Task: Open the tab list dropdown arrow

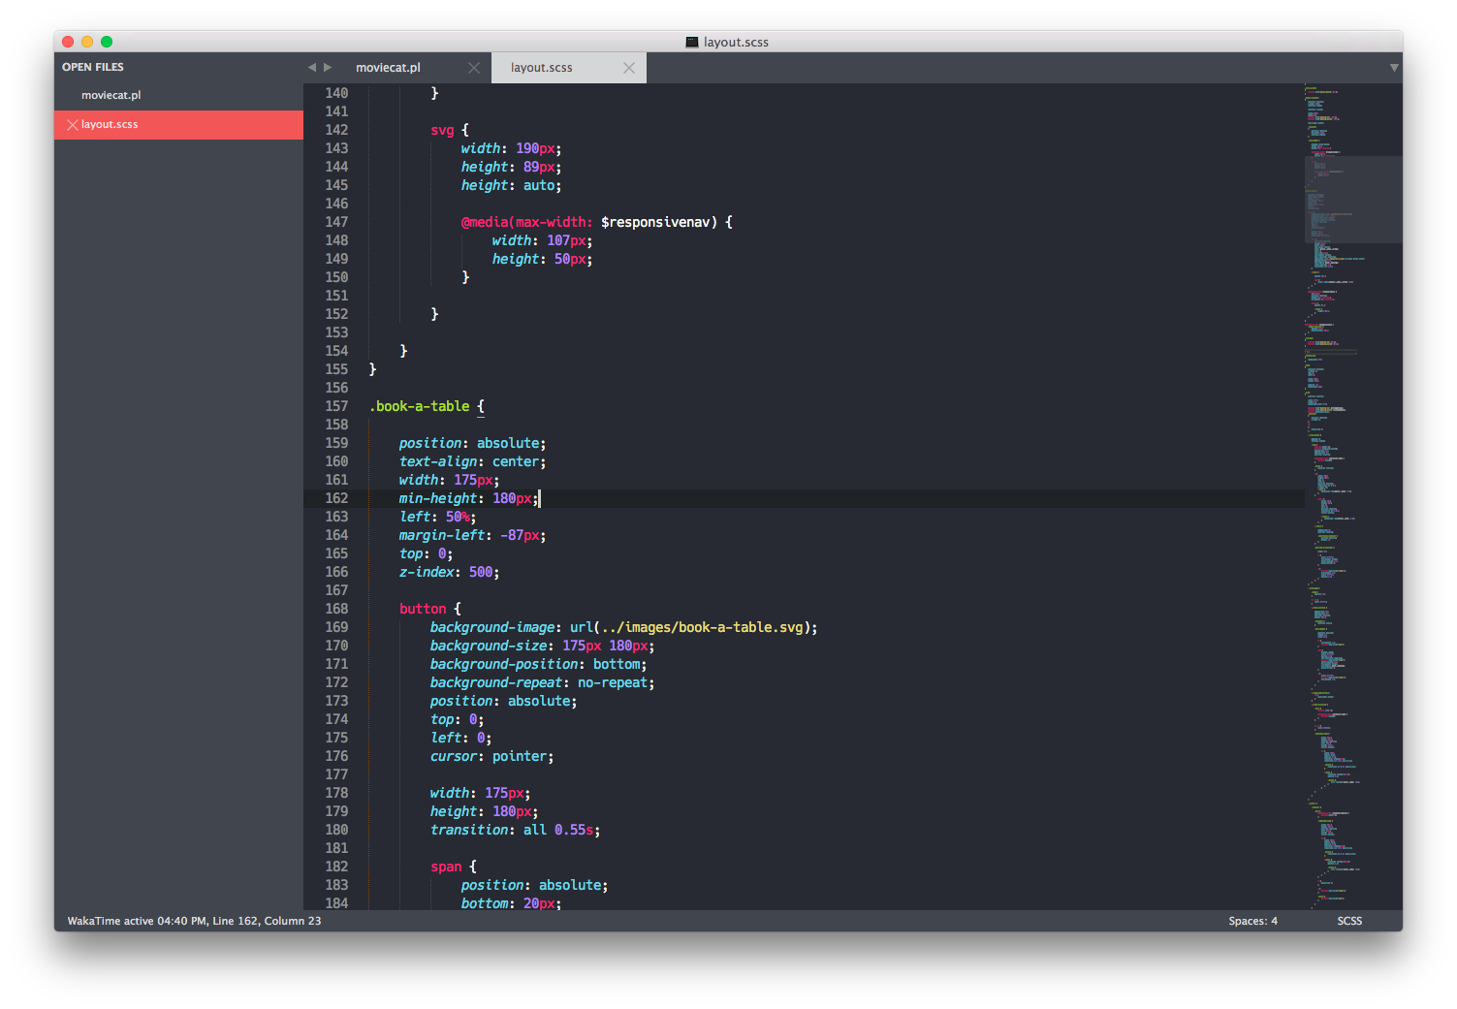Action: click(x=1393, y=68)
